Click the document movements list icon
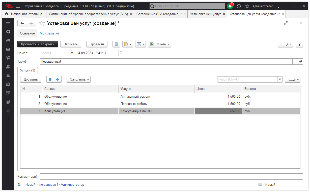This screenshot has width=310, height=192. (x=116, y=44)
